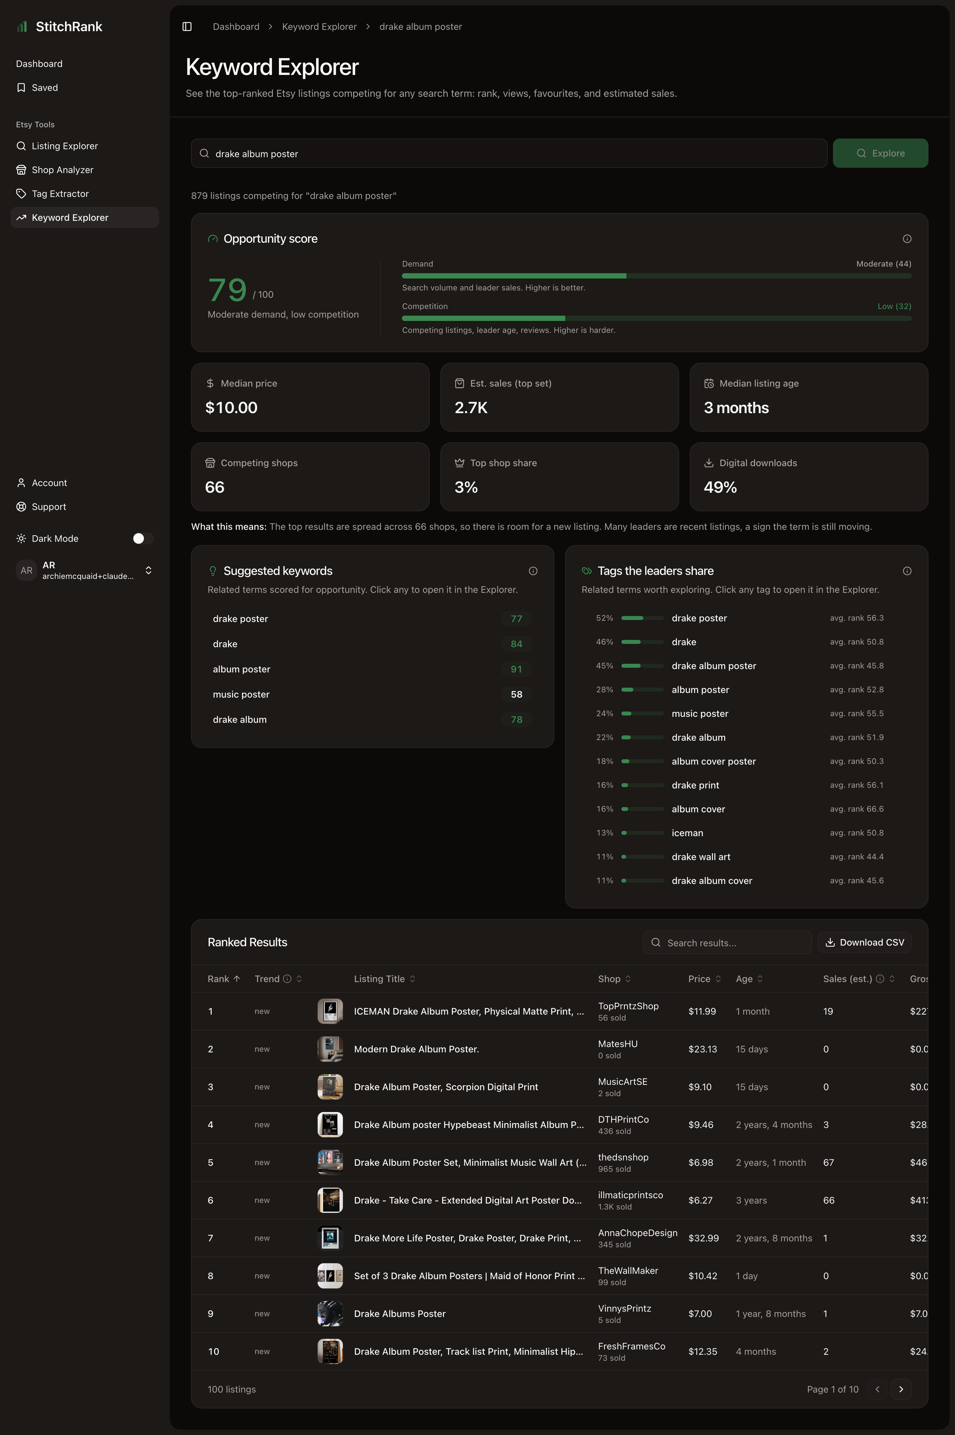Open Listing Explorer tool
Viewport: 955px width, 1435px height.
85,146
